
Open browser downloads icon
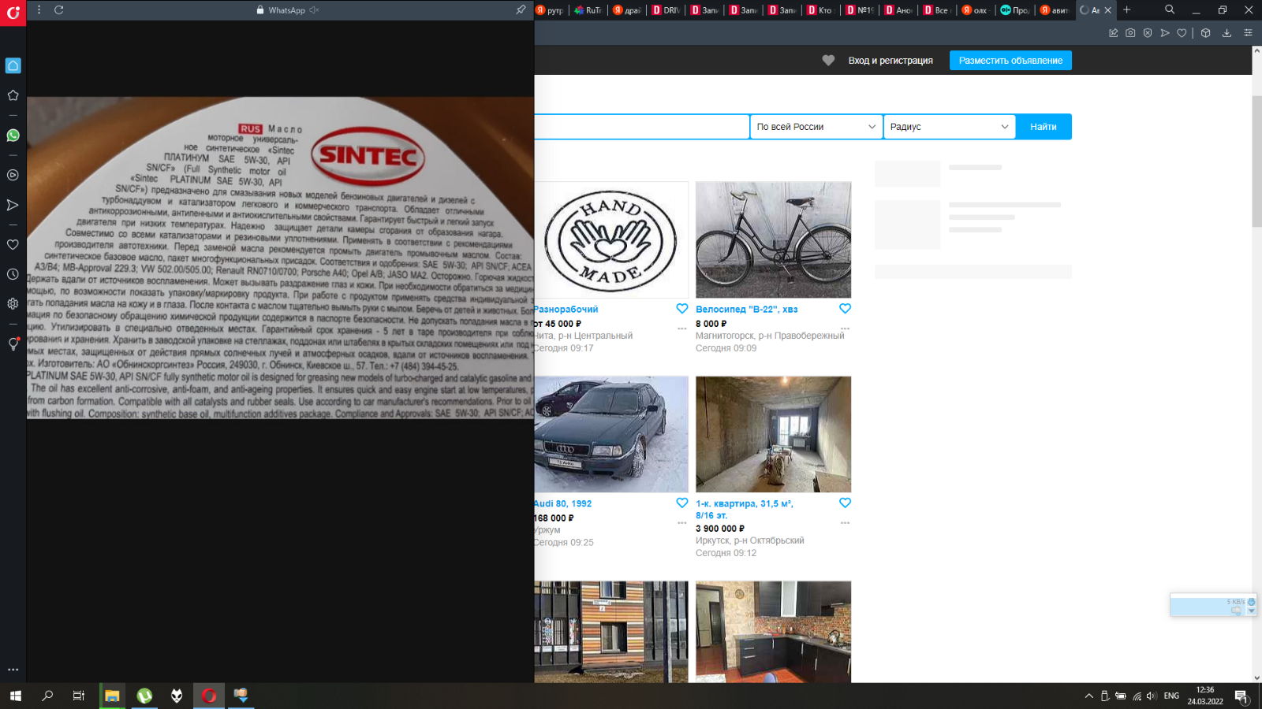click(x=1227, y=33)
